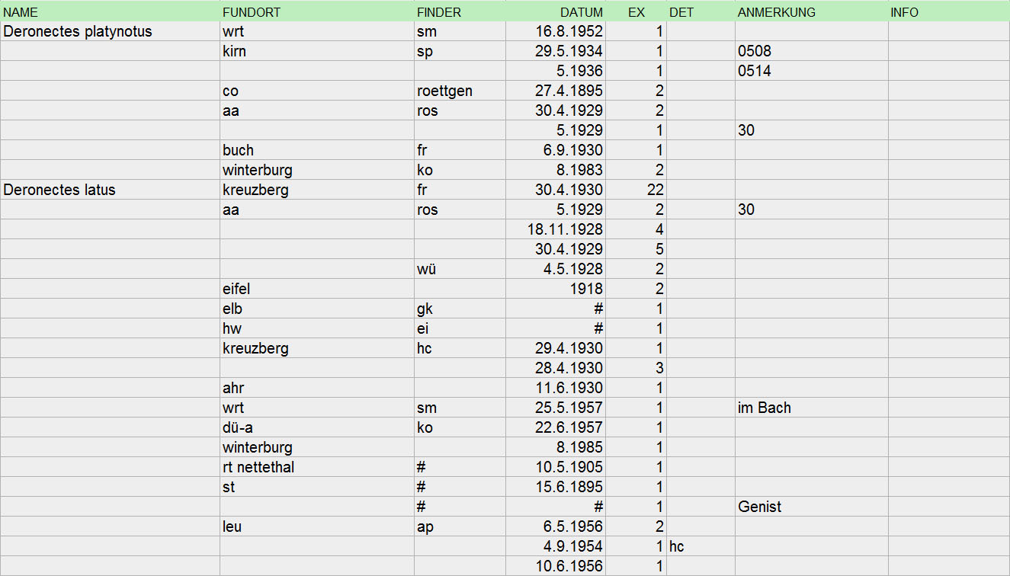The height and width of the screenshot is (576, 1010).
Task: Select the ANMERKUNG column header
Action: point(776,12)
